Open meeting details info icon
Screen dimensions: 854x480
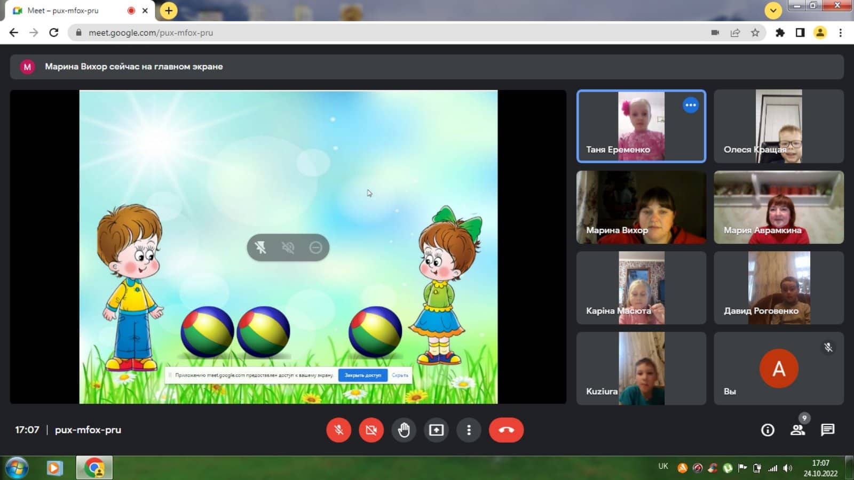[x=768, y=430]
